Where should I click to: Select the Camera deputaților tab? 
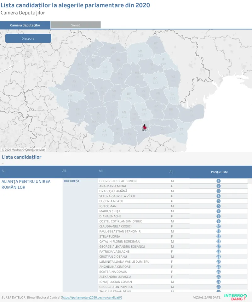pyautogui.click(x=25, y=25)
